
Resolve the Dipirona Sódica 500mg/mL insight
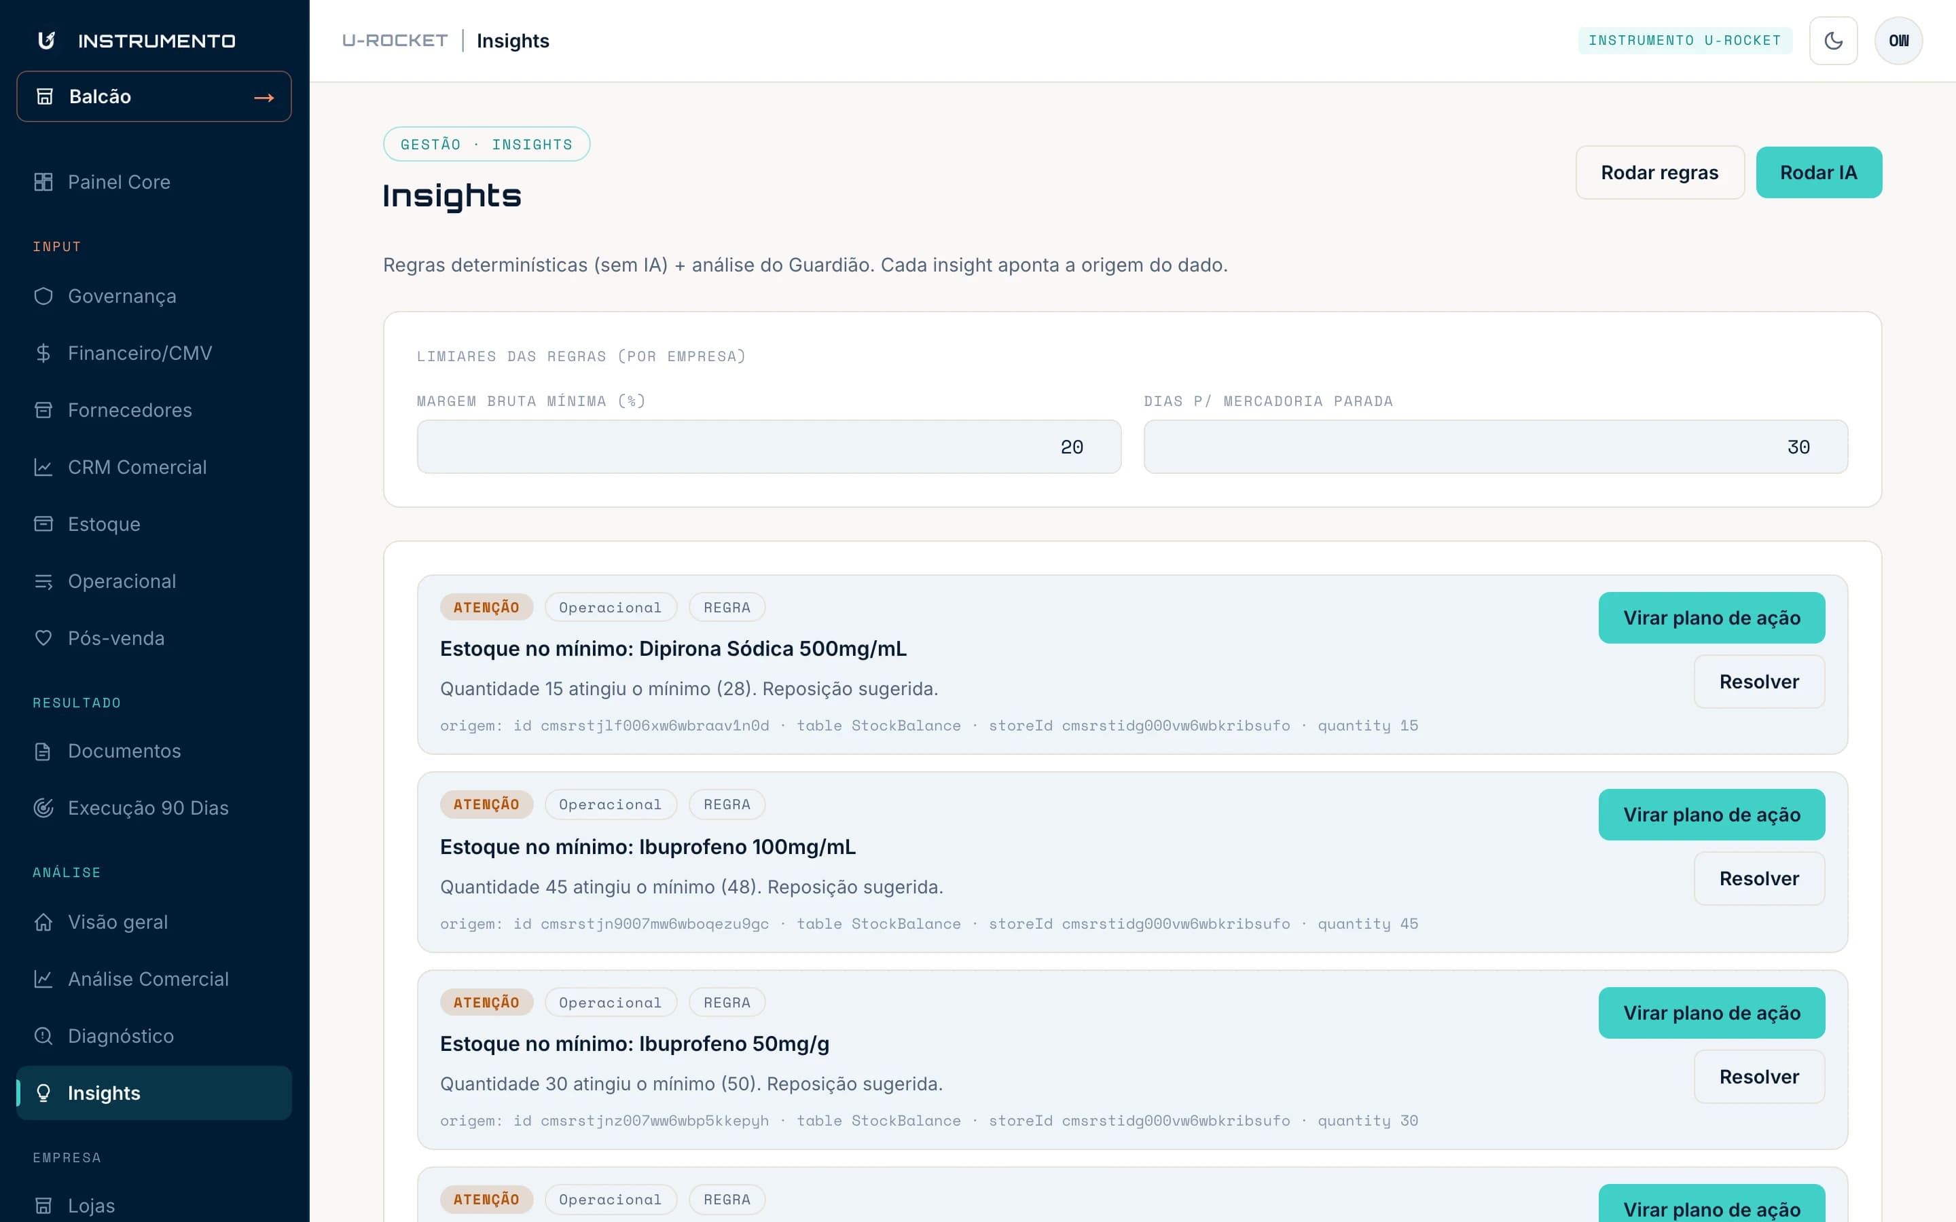click(1759, 682)
